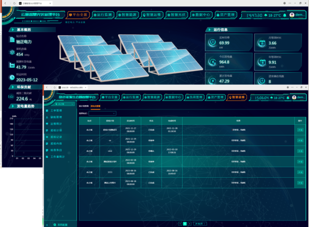Click 详情 button for first inspection row
This screenshot has height=227, width=309.
click(x=300, y=130)
